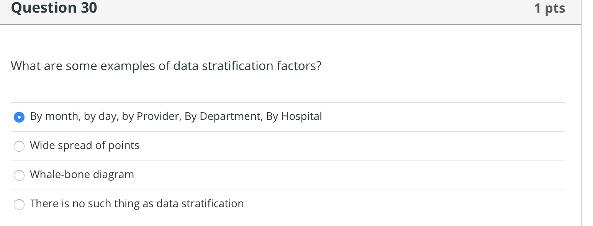Image resolution: width=593 pixels, height=226 pixels.
Task: Choose the 'Wide spread of points' option
Action: (x=19, y=146)
